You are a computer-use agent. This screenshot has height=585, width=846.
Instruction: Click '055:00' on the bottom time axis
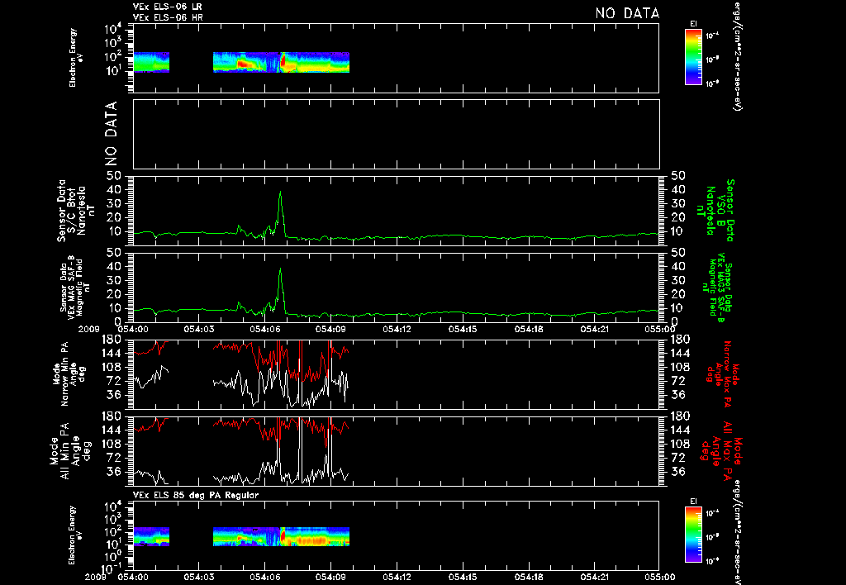pyautogui.click(x=660, y=577)
